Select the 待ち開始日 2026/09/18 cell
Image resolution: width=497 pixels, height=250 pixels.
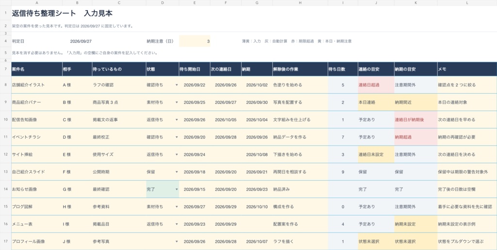click(194, 172)
